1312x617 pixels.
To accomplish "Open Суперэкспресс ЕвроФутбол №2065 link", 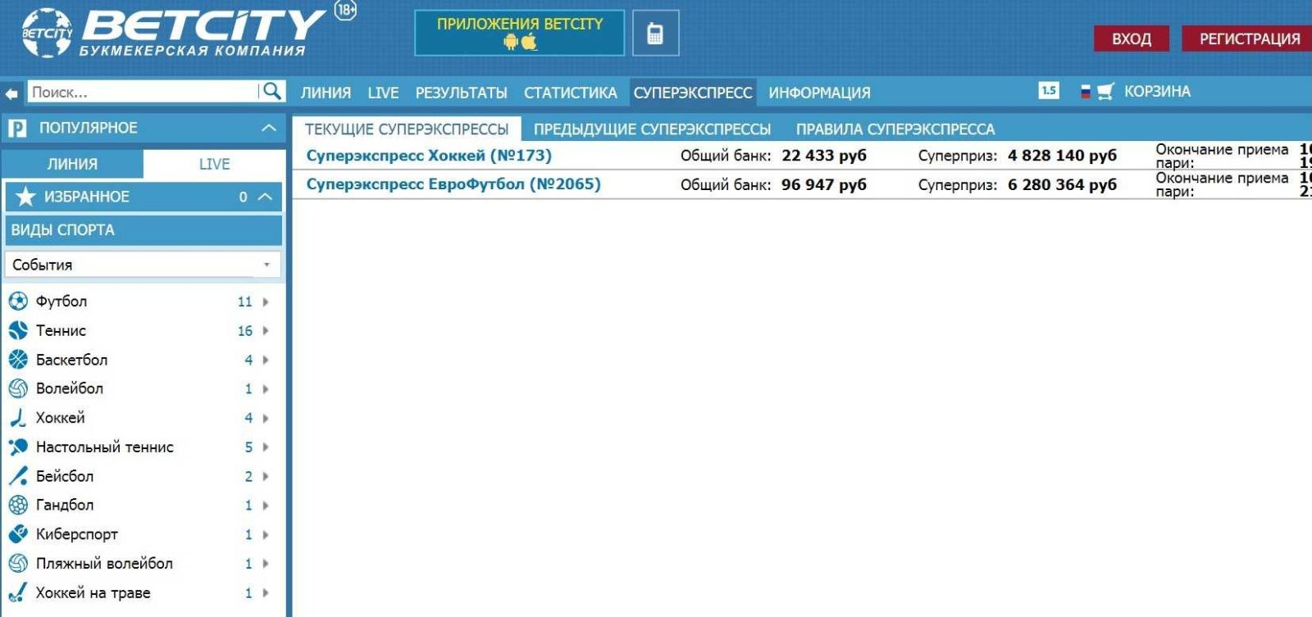I will [x=453, y=184].
